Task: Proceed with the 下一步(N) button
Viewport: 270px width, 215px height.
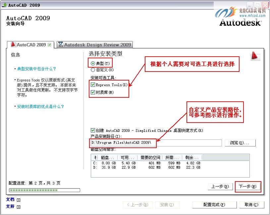Action: 247,187
